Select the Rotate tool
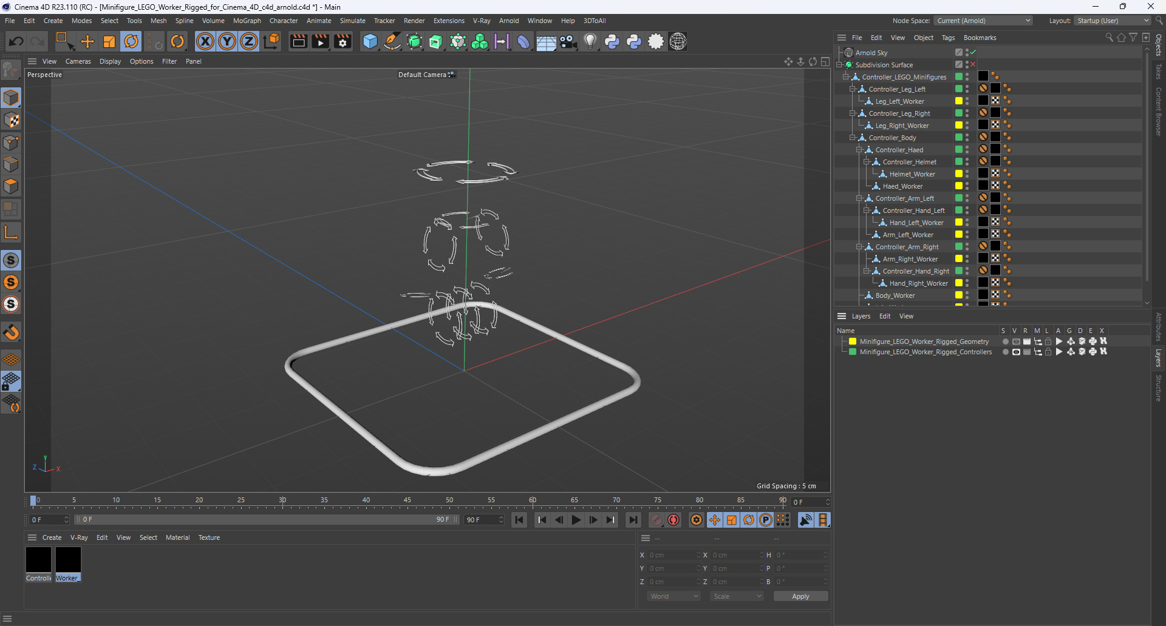This screenshot has width=1166, height=626. click(131, 41)
